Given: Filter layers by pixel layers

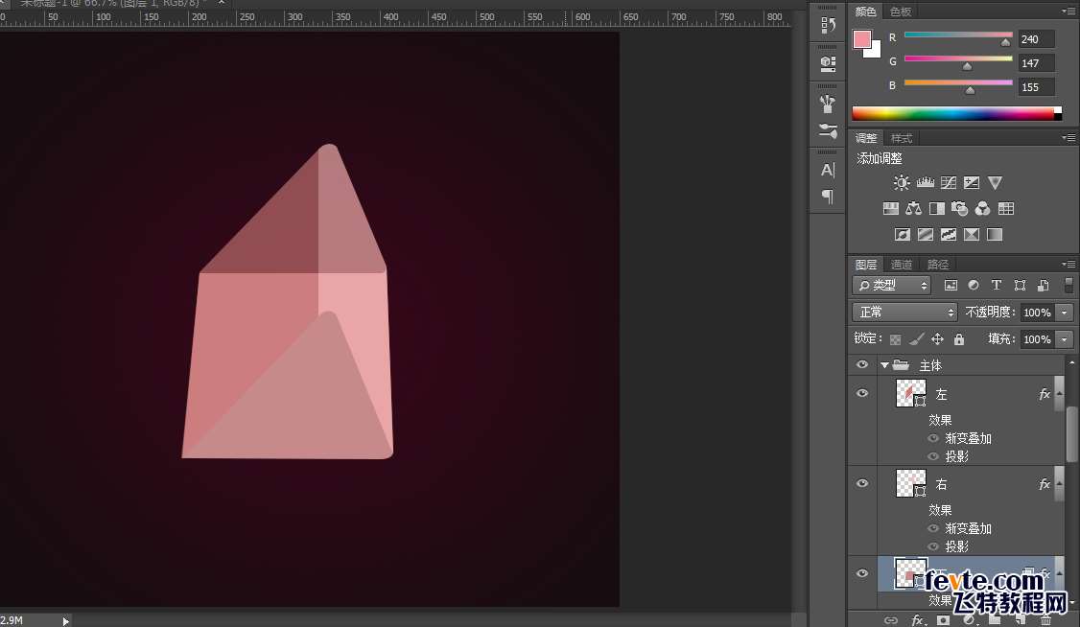Looking at the screenshot, I should pyautogui.click(x=951, y=285).
